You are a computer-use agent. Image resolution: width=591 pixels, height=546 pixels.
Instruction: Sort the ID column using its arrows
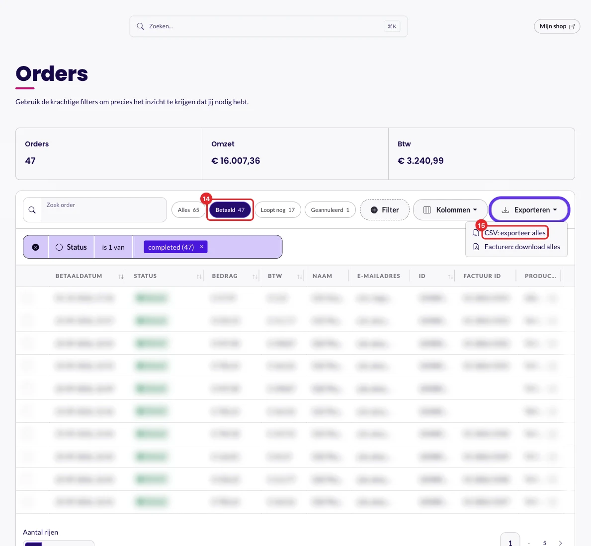click(x=450, y=276)
